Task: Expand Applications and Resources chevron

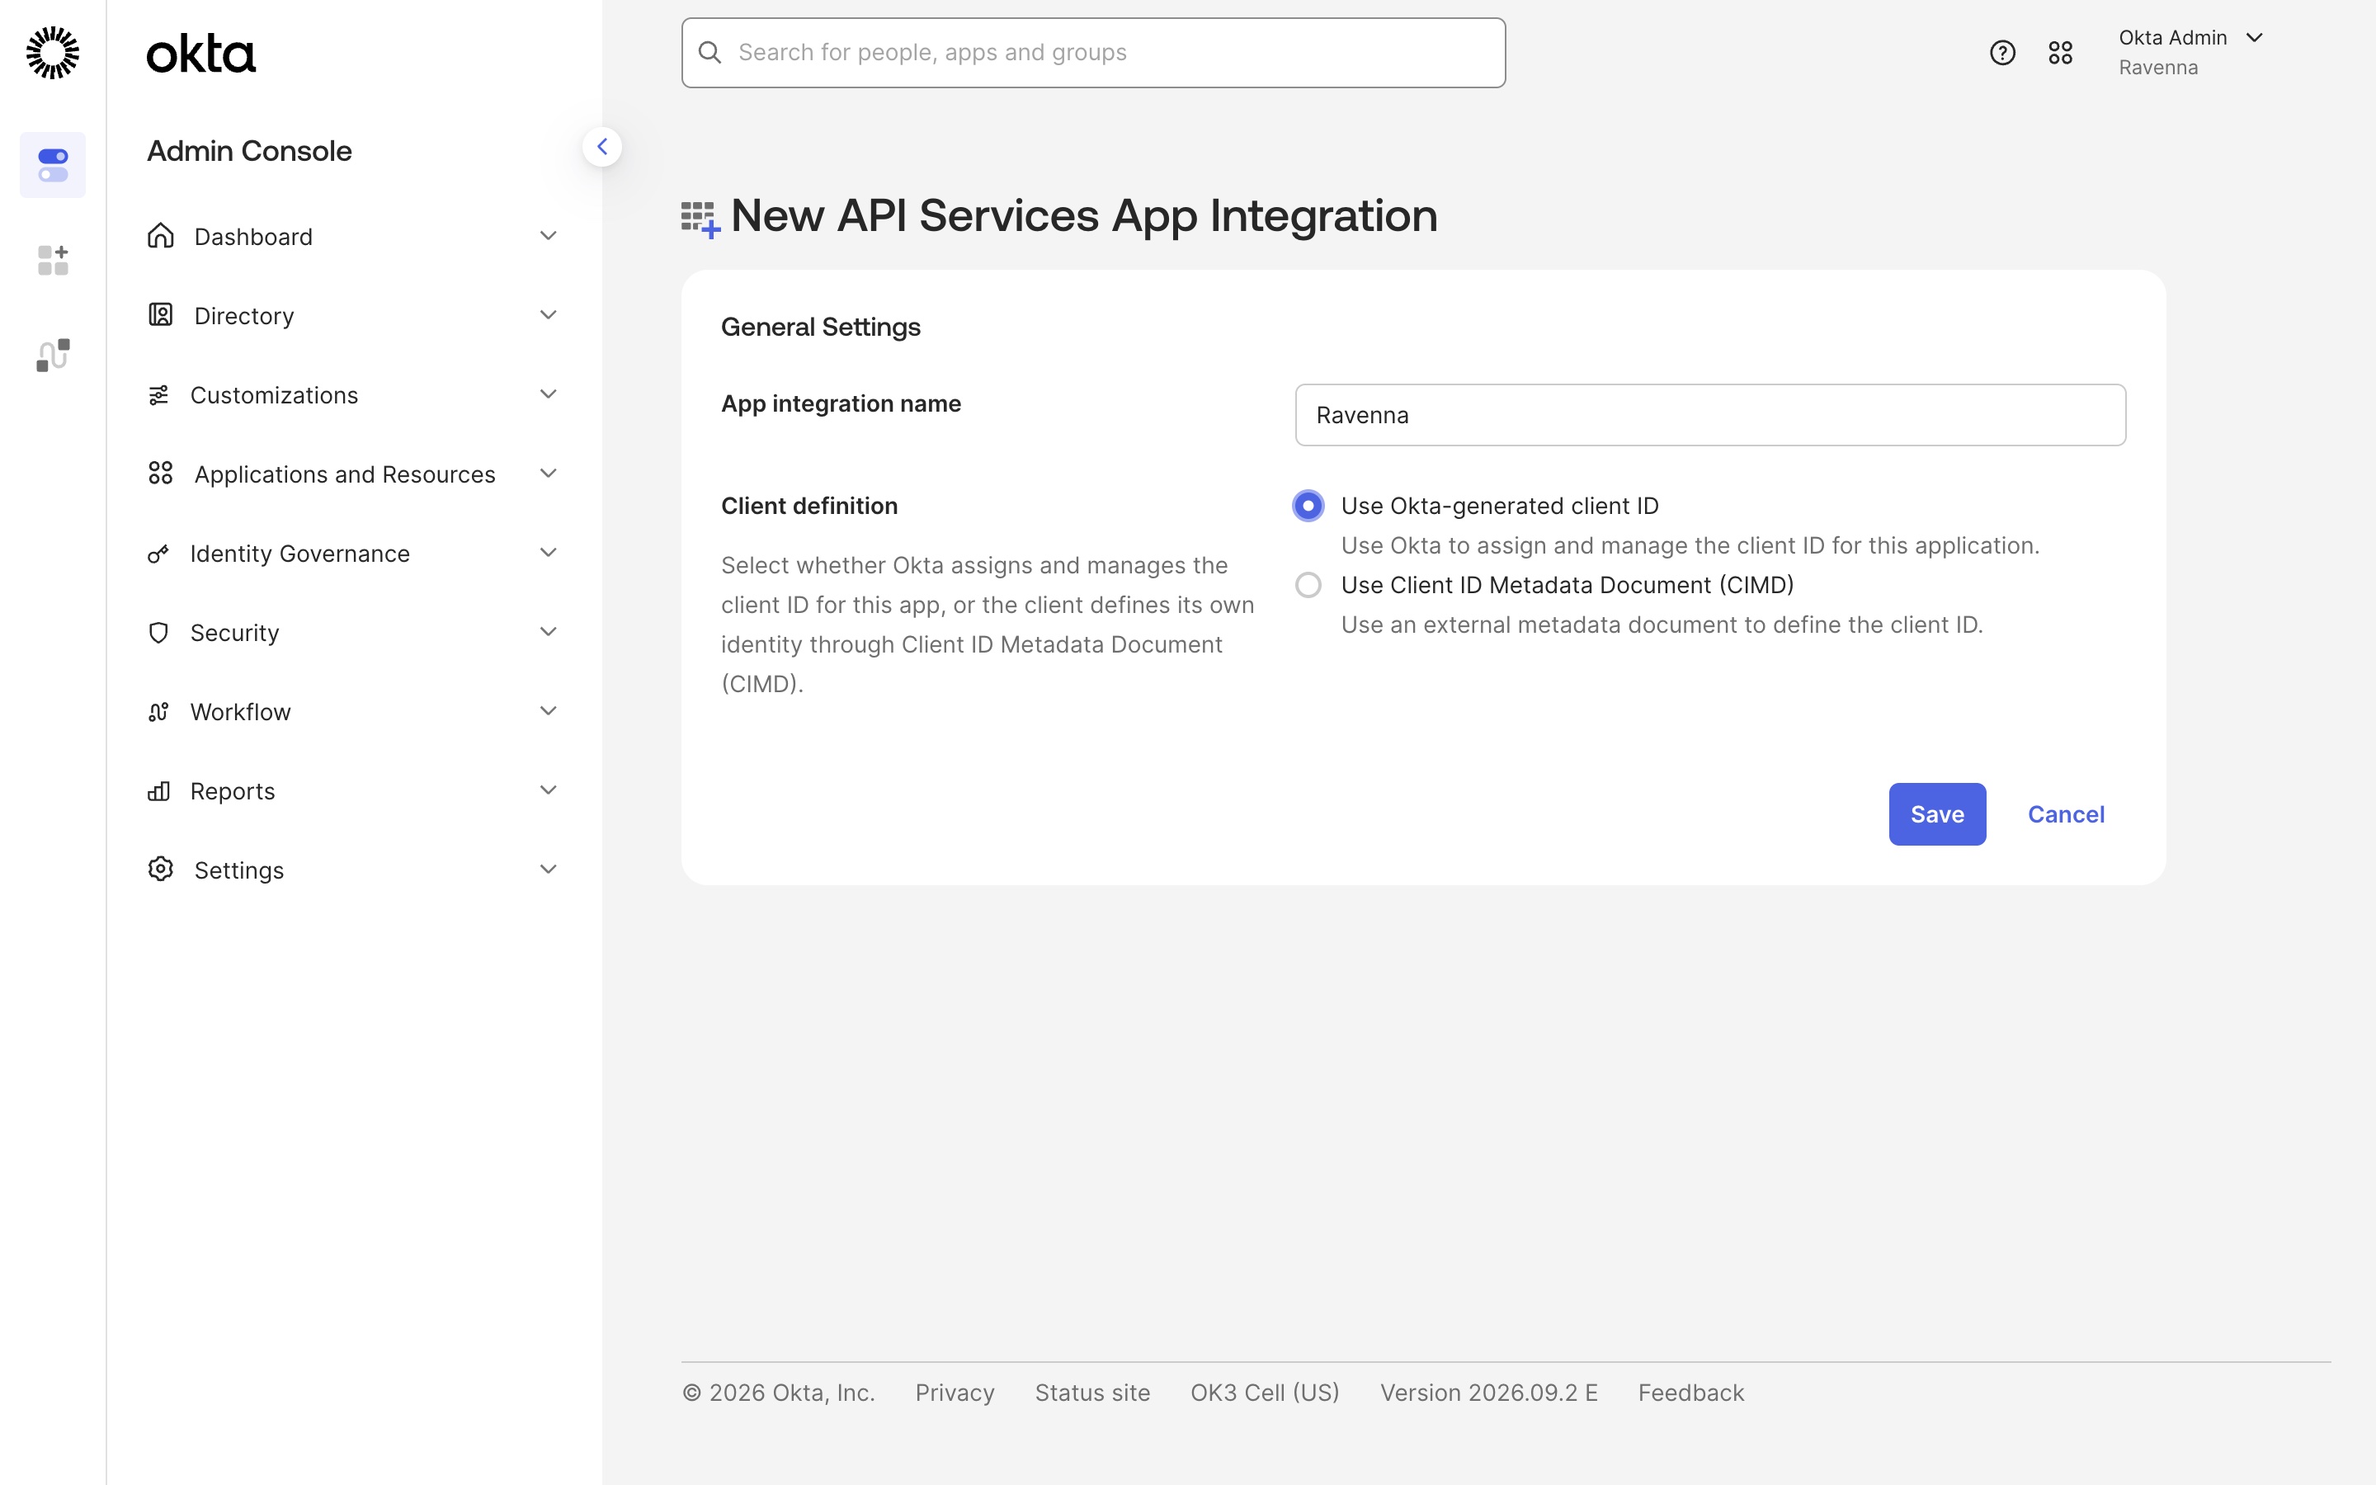Action: [x=549, y=474]
